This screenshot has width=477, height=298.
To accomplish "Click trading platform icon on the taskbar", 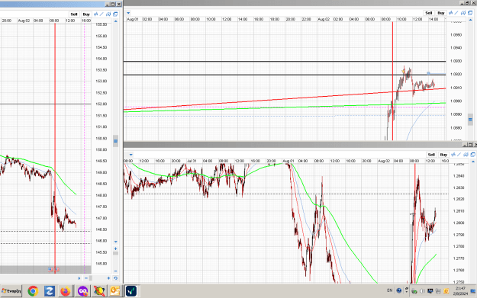I will click(131, 291).
